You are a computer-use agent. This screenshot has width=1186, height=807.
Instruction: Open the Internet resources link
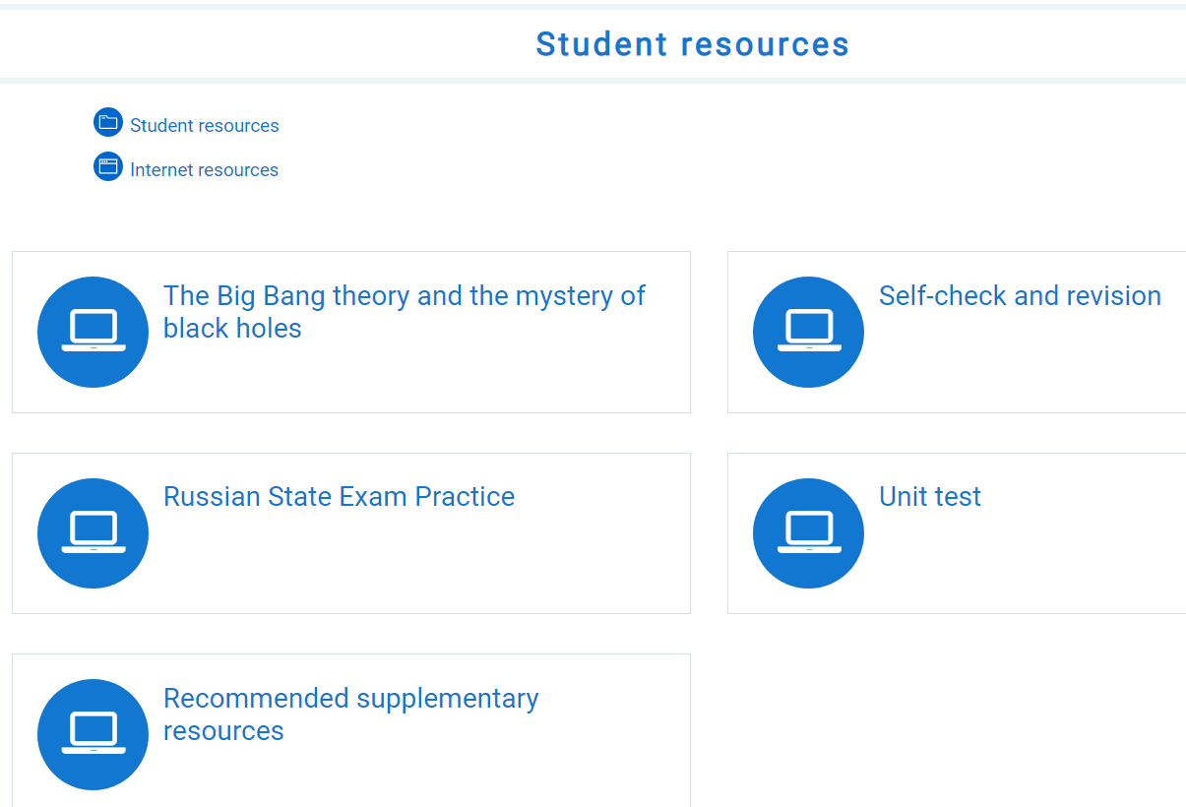click(204, 169)
